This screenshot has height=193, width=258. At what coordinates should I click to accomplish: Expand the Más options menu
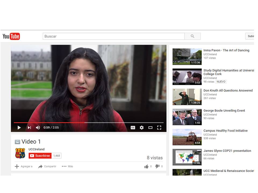(x=67, y=166)
